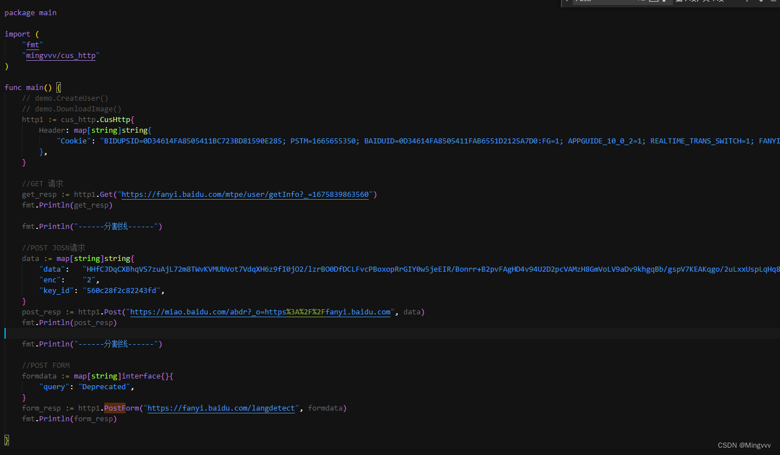This screenshot has height=455, width=780.
Task: Open the fanyi.baidu.com getInfo URL link
Action: (245, 195)
